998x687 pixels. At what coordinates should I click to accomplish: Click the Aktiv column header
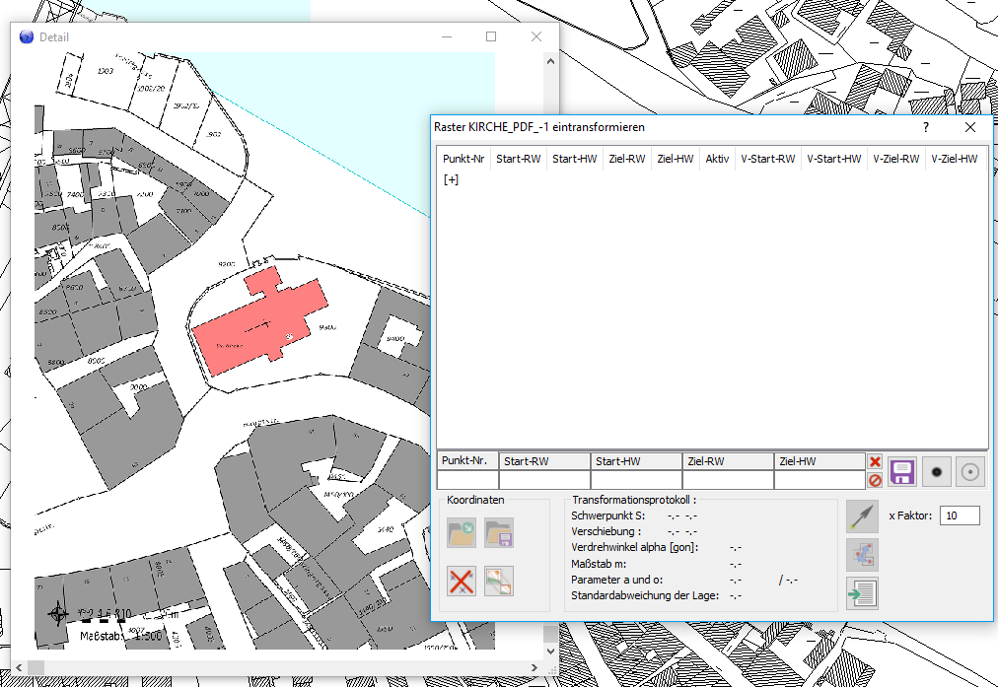717,159
